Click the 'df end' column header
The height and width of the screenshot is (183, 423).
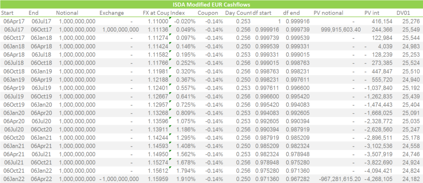point(291,13)
